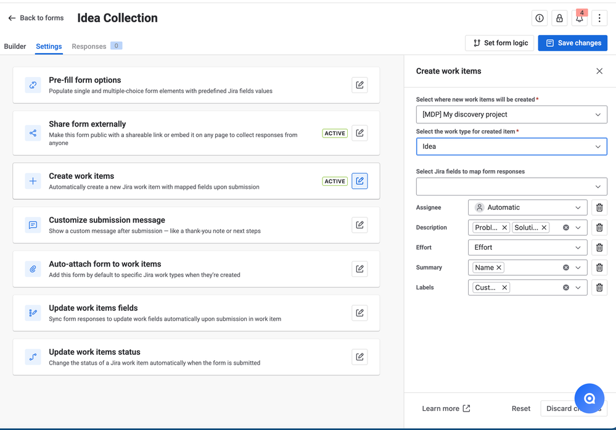Screen dimensions: 616x430
Task: Click the info icon in header
Action: 540,19
